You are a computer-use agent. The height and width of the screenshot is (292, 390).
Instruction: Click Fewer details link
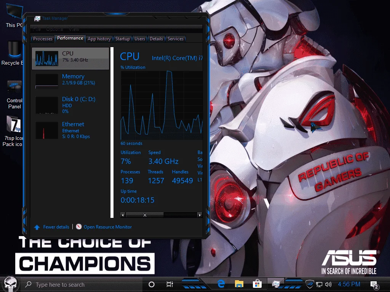(x=56, y=227)
